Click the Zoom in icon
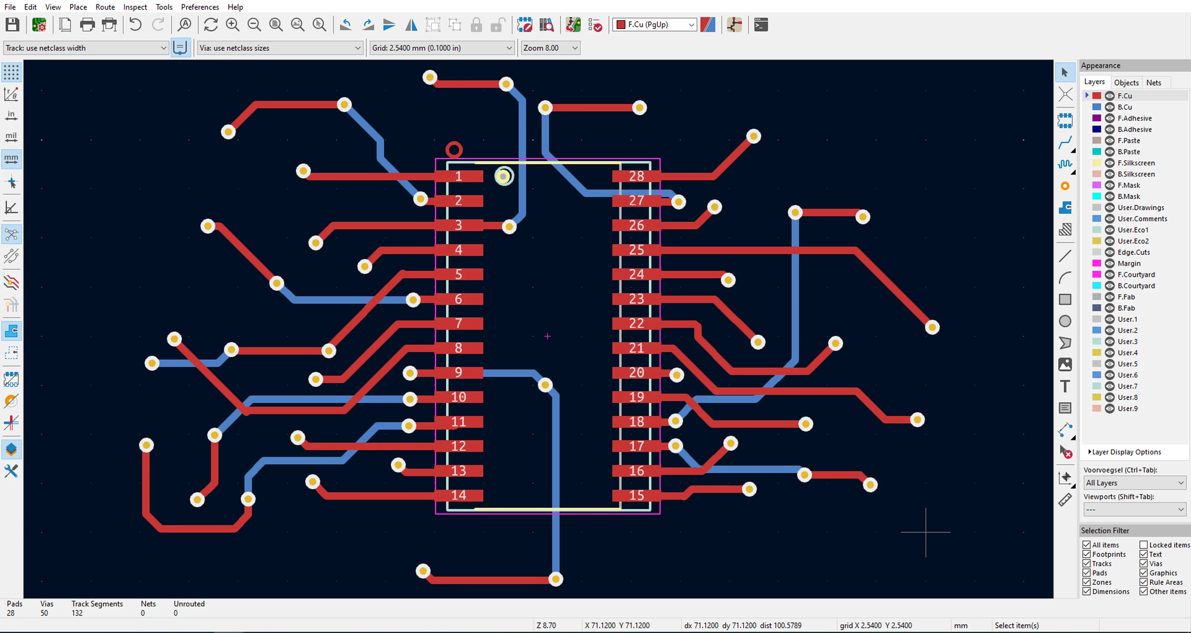1191x633 pixels. coord(233,24)
